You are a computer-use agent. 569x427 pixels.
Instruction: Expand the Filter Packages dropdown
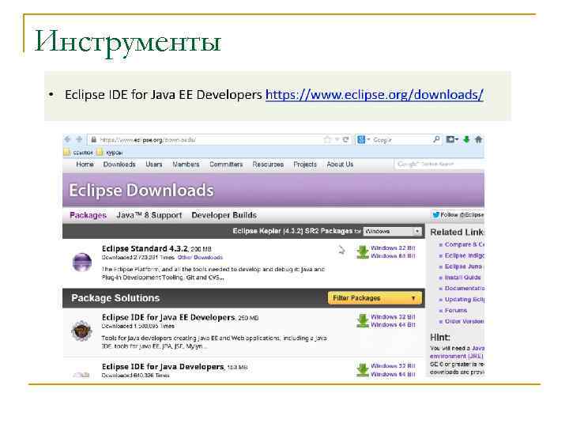pos(375,298)
